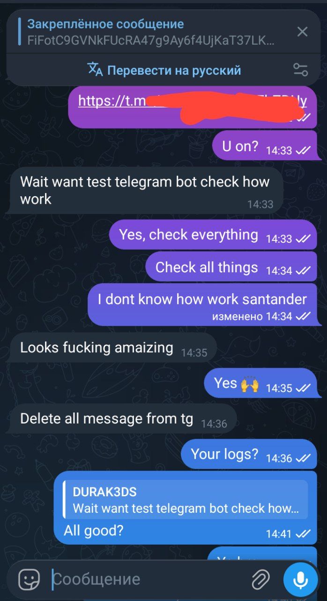Record a voice message with the microphone

[300, 579]
